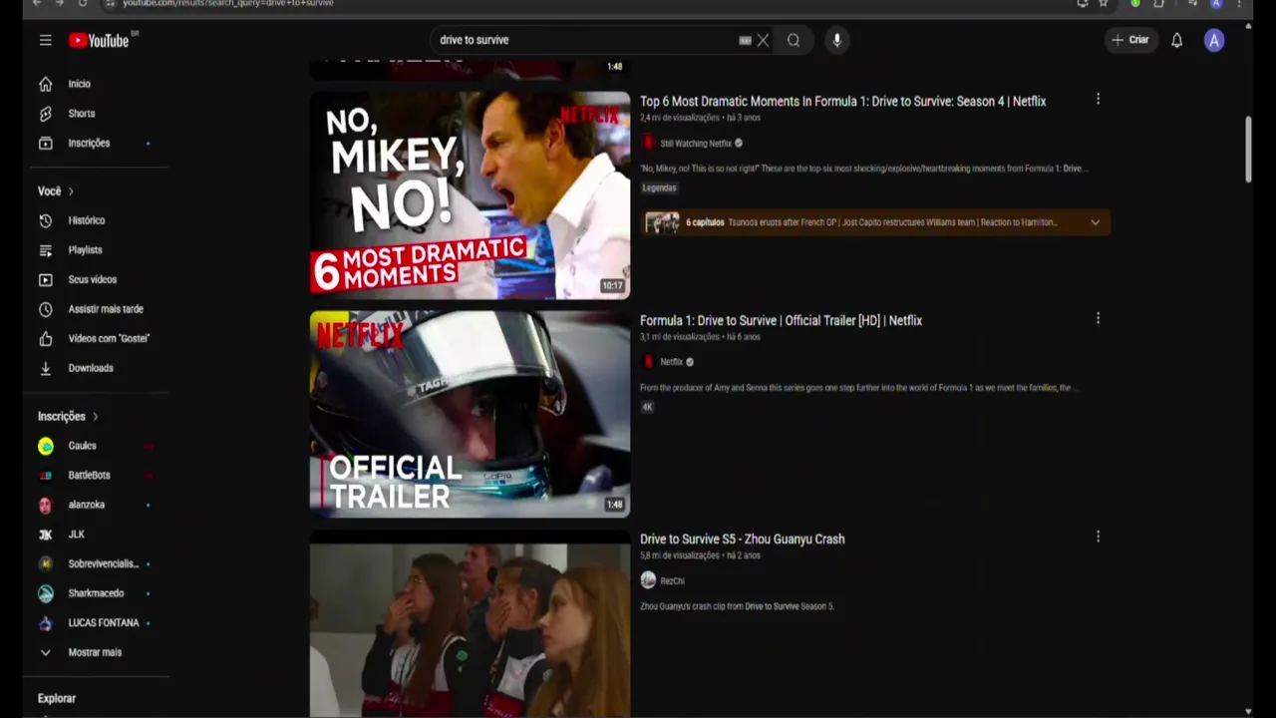Open the on-screen keyboard icon in search
This screenshot has width=1276, height=718.
(x=745, y=40)
